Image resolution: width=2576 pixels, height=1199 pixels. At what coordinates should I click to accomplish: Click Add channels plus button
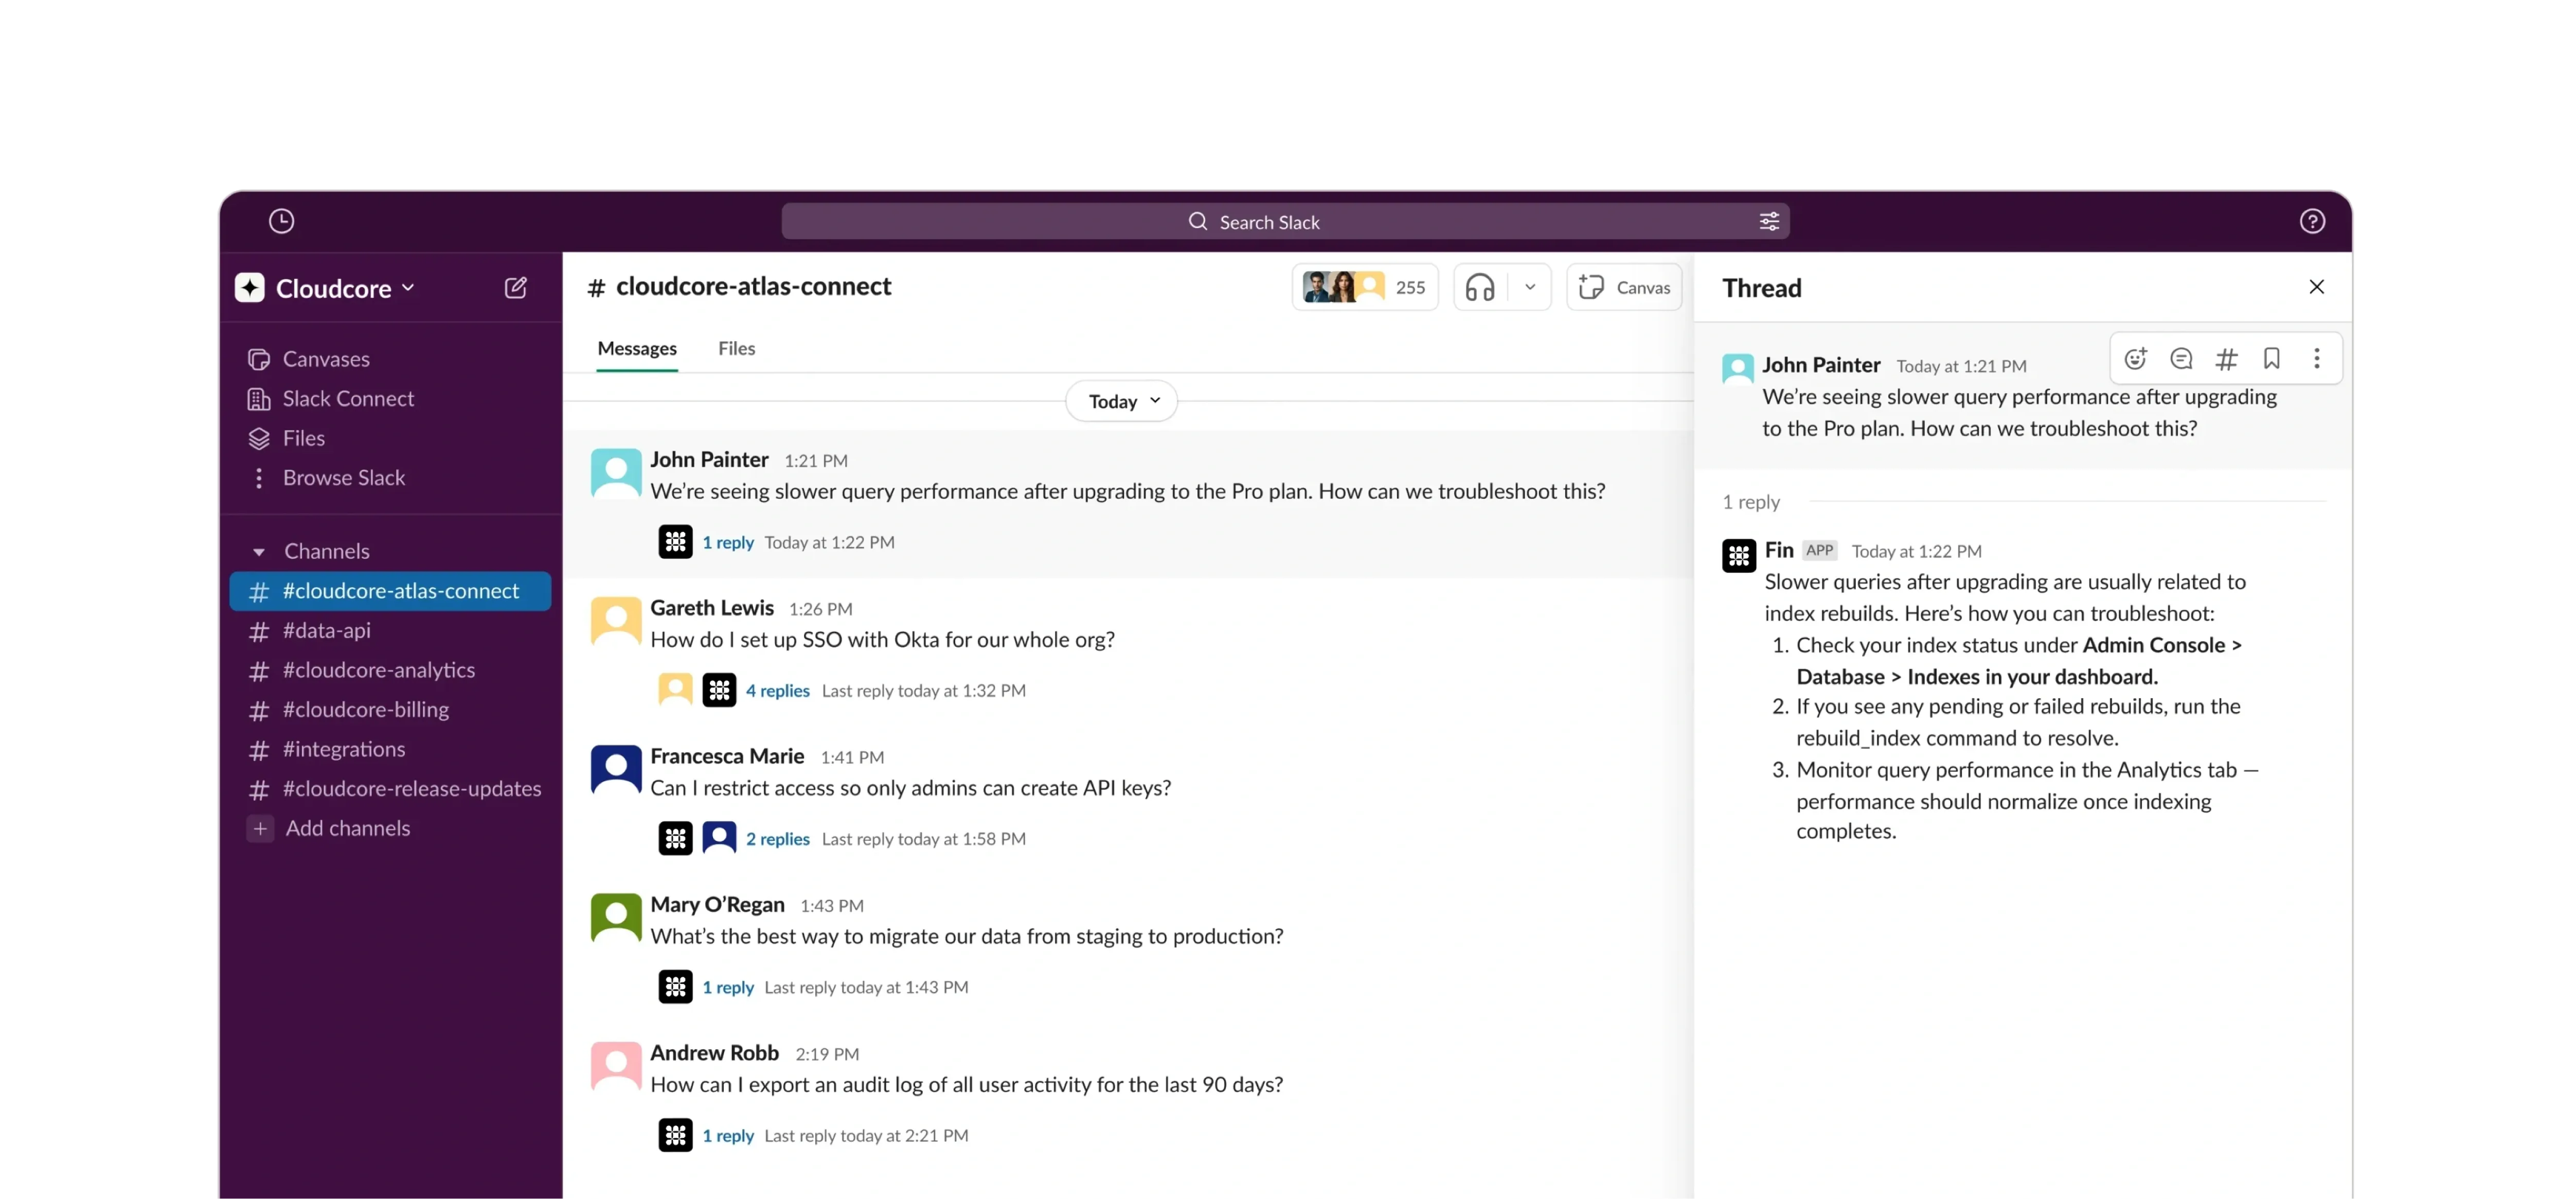(x=260, y=828)
